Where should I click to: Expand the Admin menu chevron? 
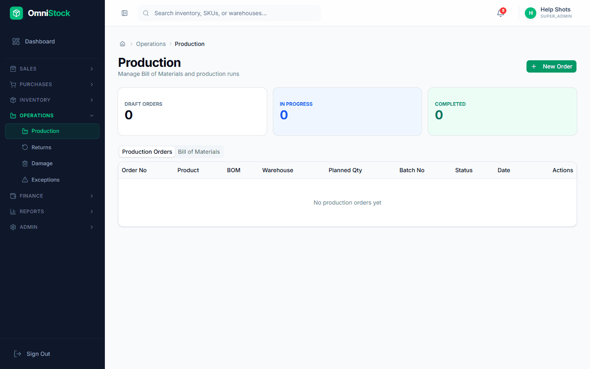[x=92, y=227]
